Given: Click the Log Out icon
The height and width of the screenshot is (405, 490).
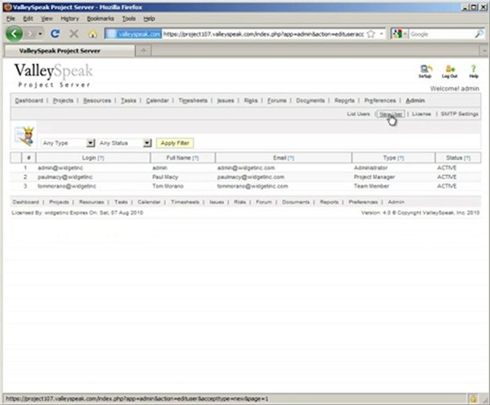Looking at the screenshot, I should pos(449,71).
